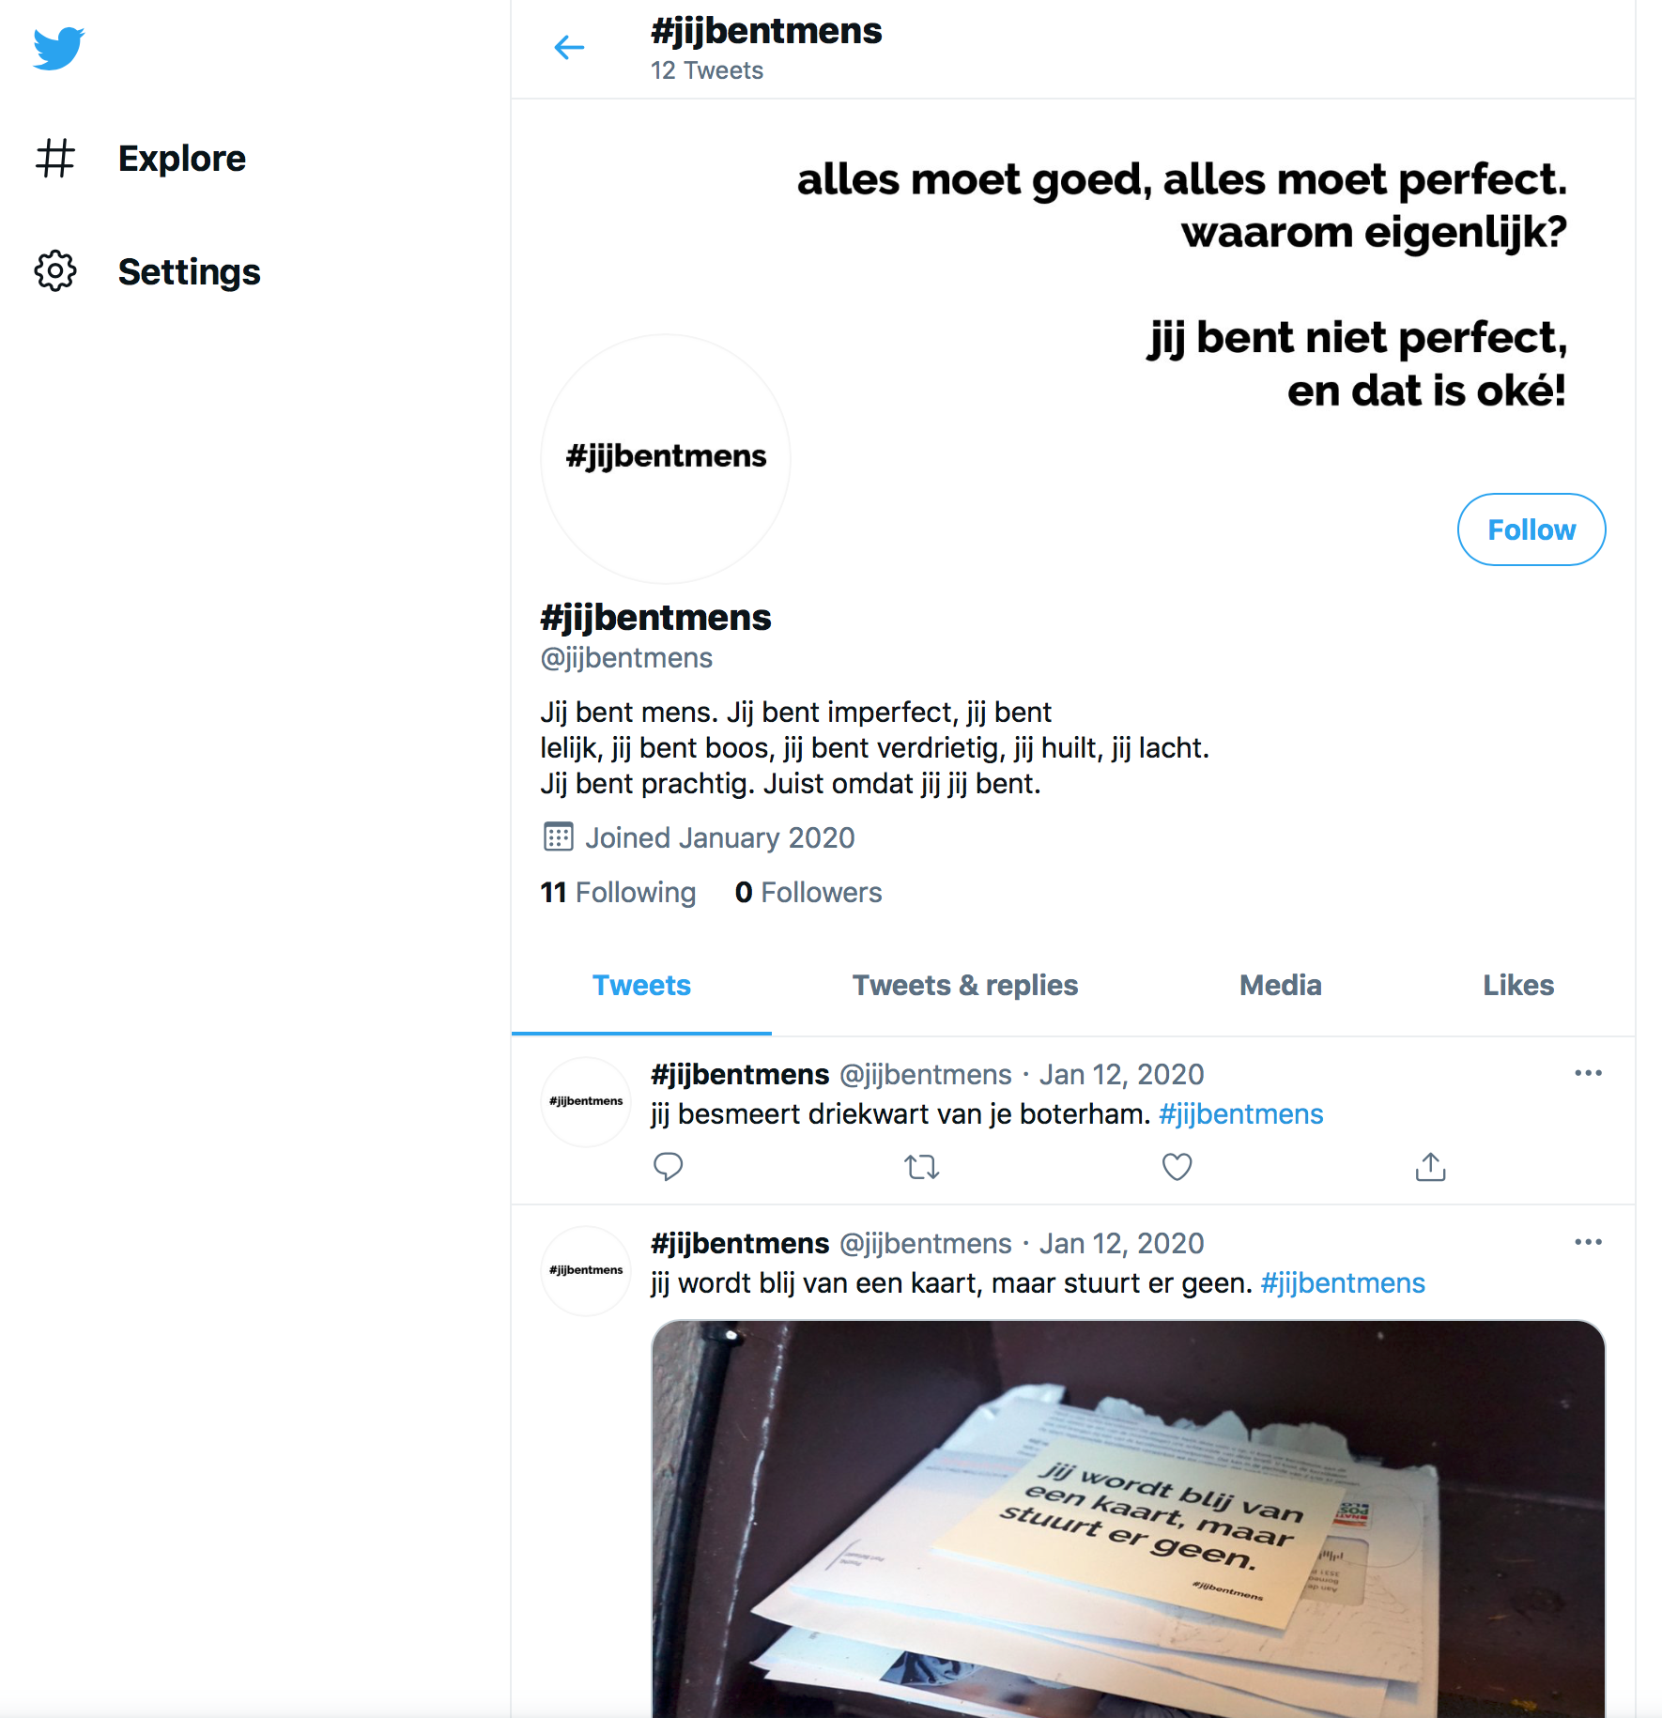
Task: Open the large profile picture
Action: [666, 458]
